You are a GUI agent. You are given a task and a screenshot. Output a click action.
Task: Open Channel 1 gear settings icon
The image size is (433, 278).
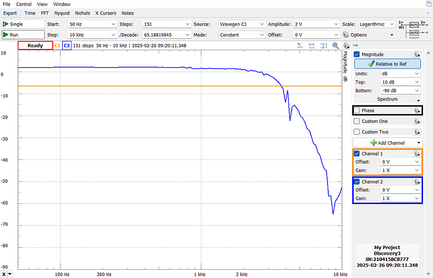(x=416, y=154)
